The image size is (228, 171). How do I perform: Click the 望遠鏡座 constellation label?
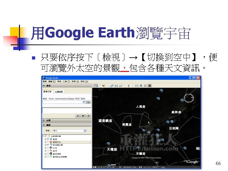[x=105, y=121]
